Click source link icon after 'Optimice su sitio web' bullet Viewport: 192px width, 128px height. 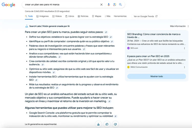(x=54, y=72)
